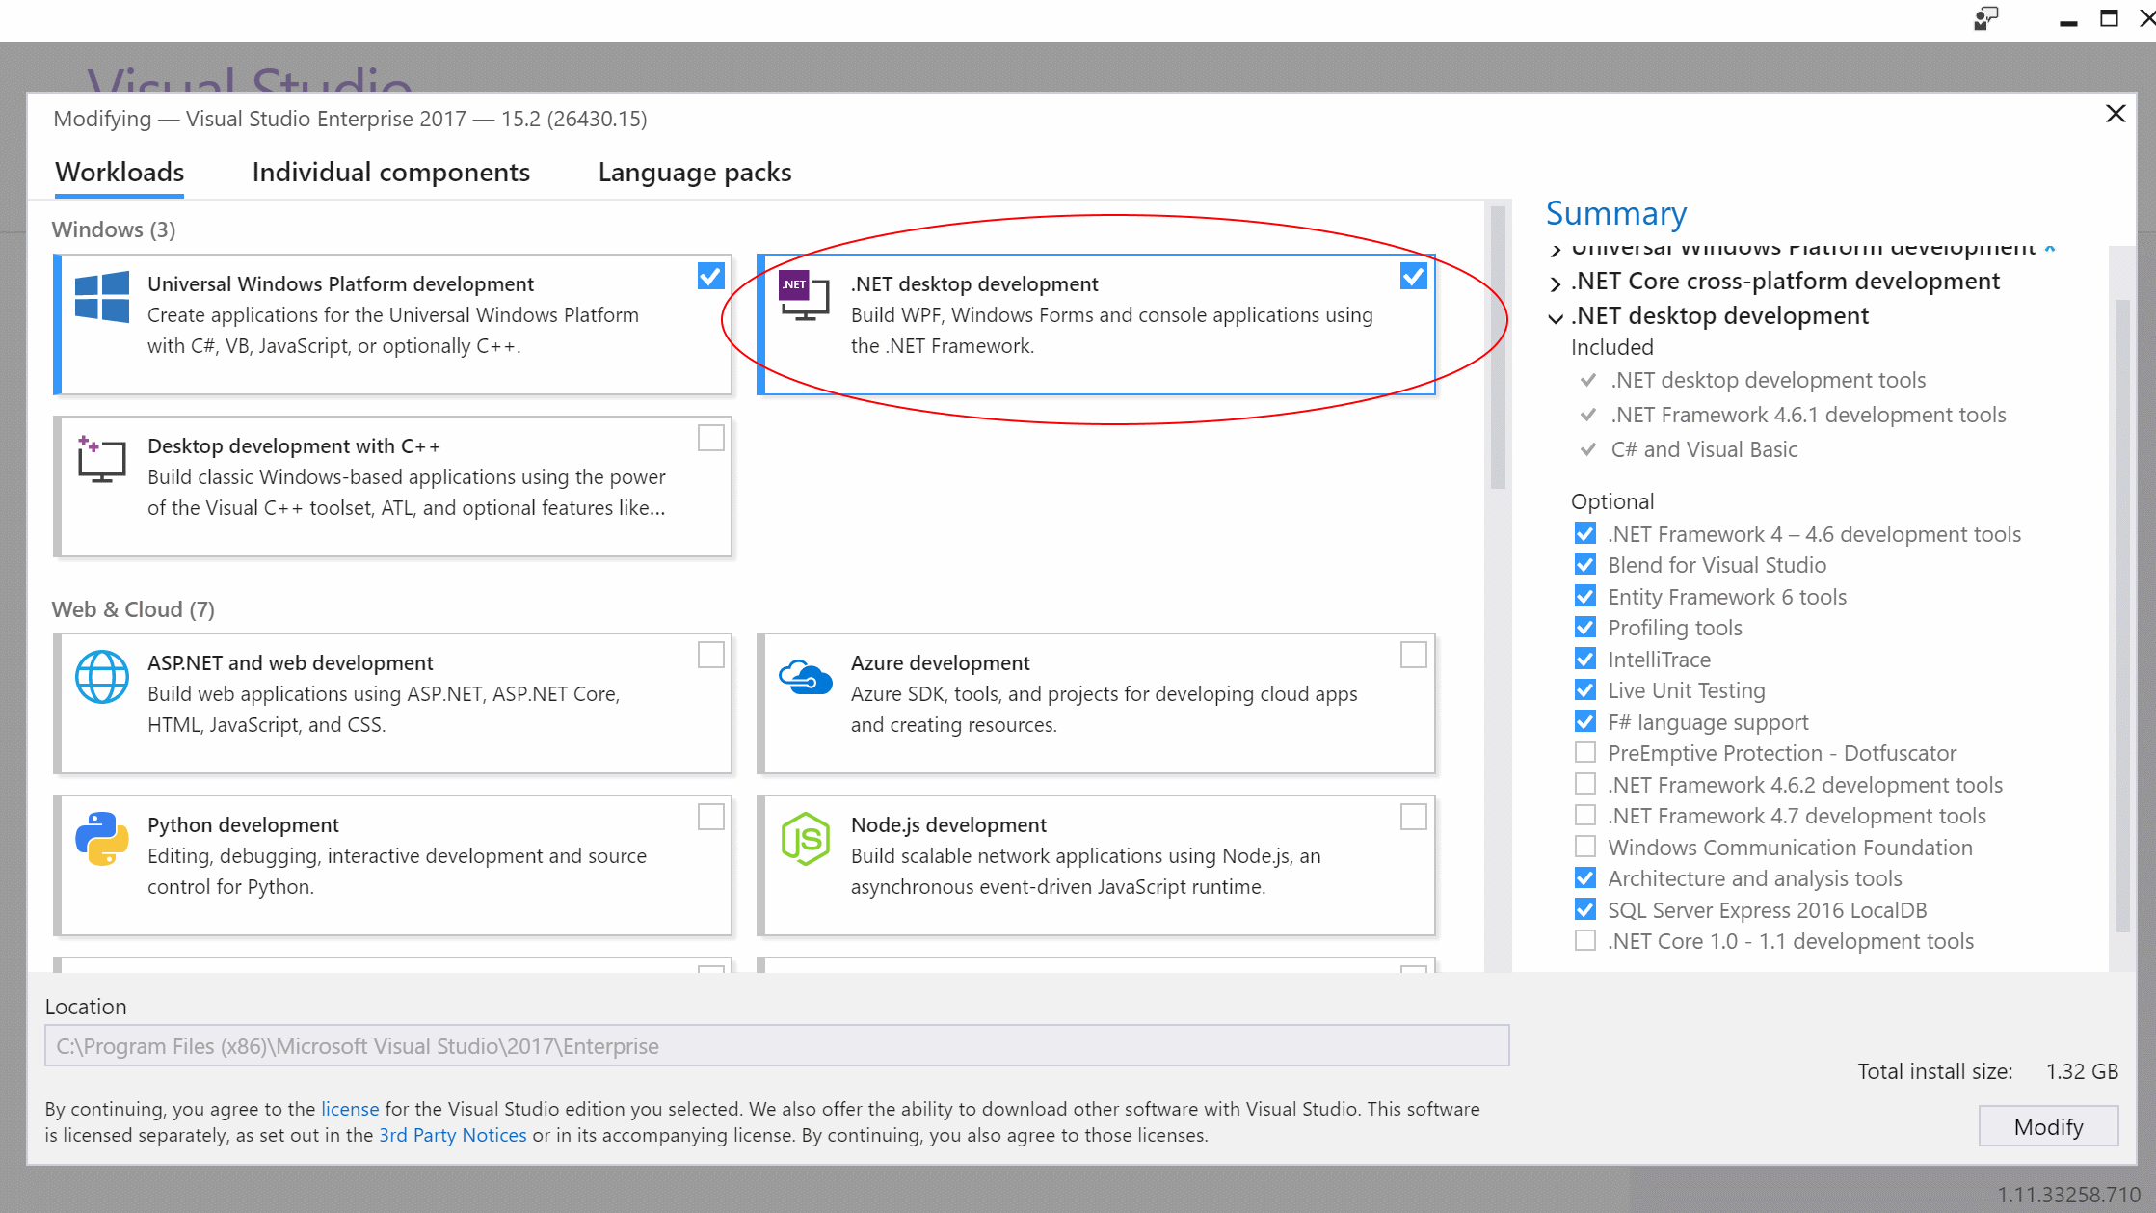The width and height of the screenshot is (2156, 1213).
Task: Uncheck F# language support
Action: tap(1584, 721)
